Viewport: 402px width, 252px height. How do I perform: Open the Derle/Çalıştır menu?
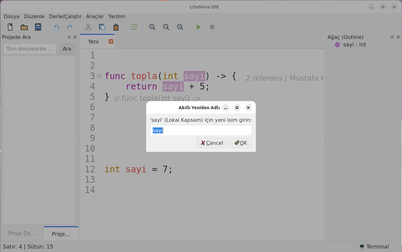(65, 16)
